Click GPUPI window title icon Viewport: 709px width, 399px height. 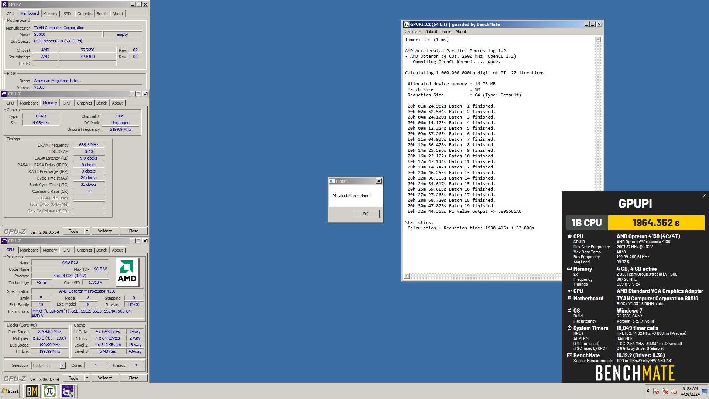[407, 24]
